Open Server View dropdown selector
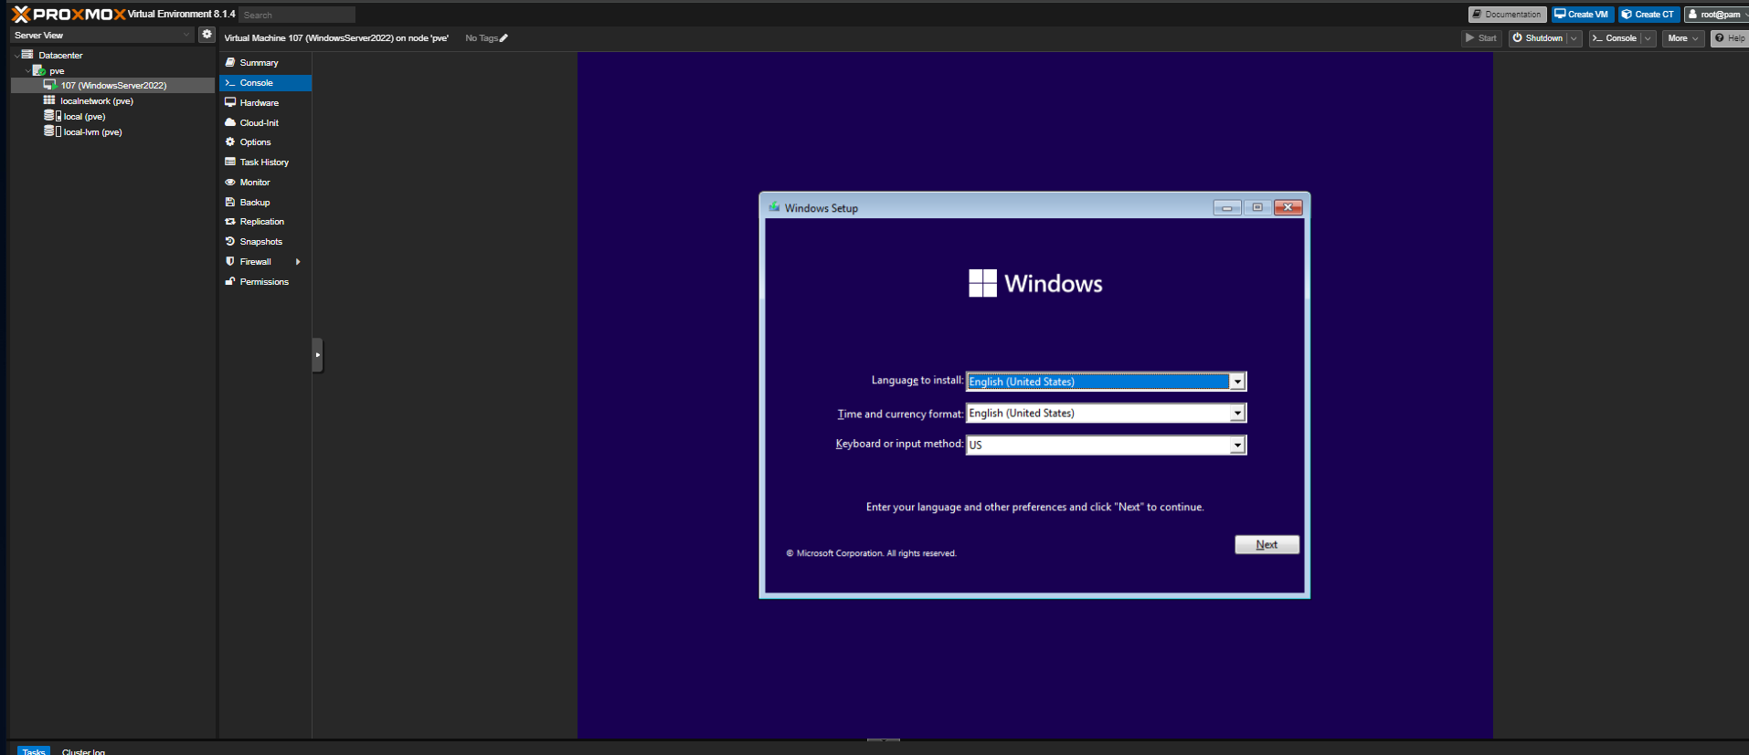 186,35
